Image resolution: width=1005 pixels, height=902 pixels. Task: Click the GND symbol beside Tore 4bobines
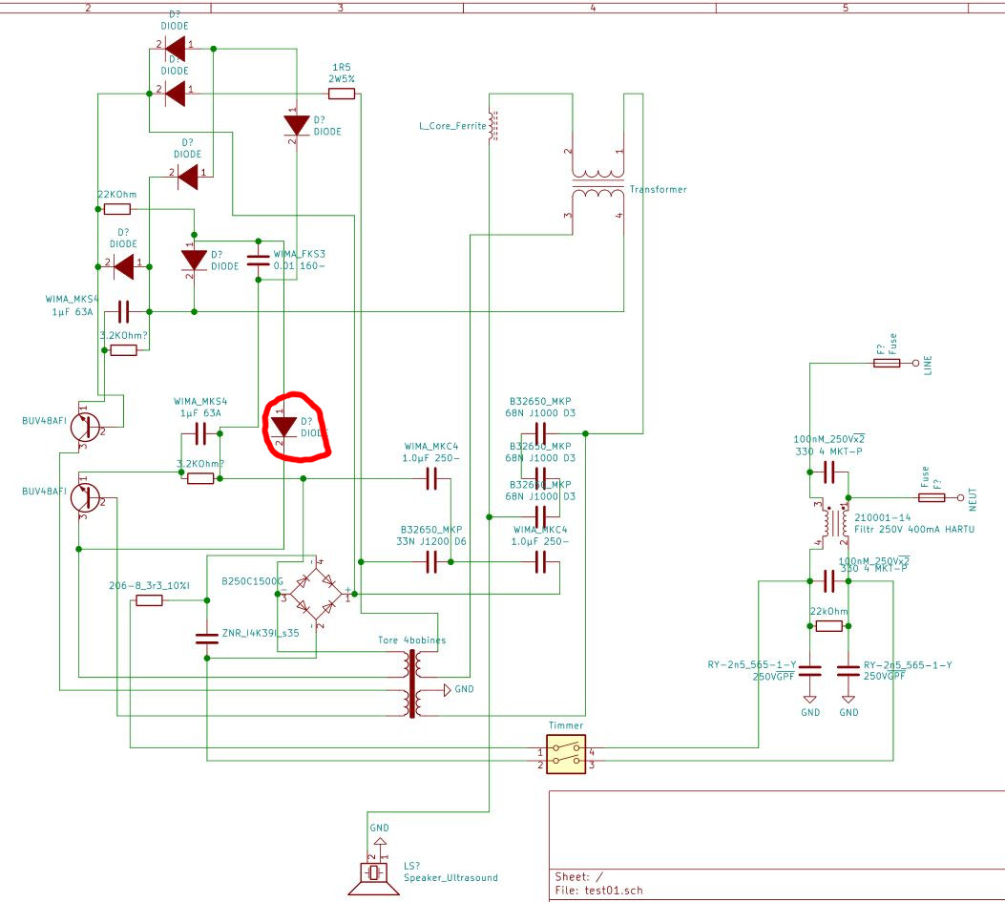(x=446, y=690)
